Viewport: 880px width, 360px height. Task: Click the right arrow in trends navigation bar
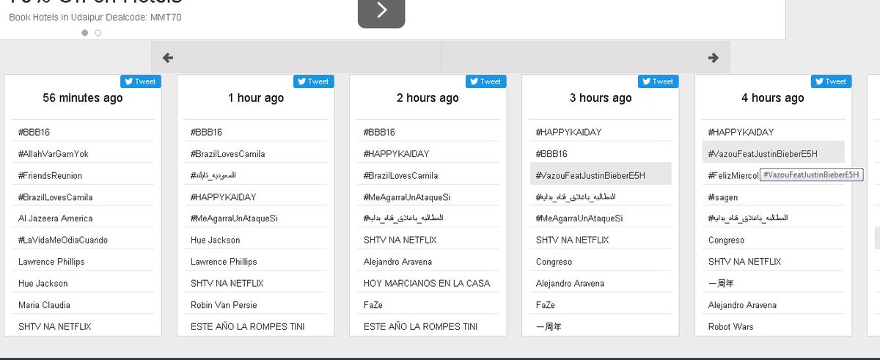click(x=713, y=58)
